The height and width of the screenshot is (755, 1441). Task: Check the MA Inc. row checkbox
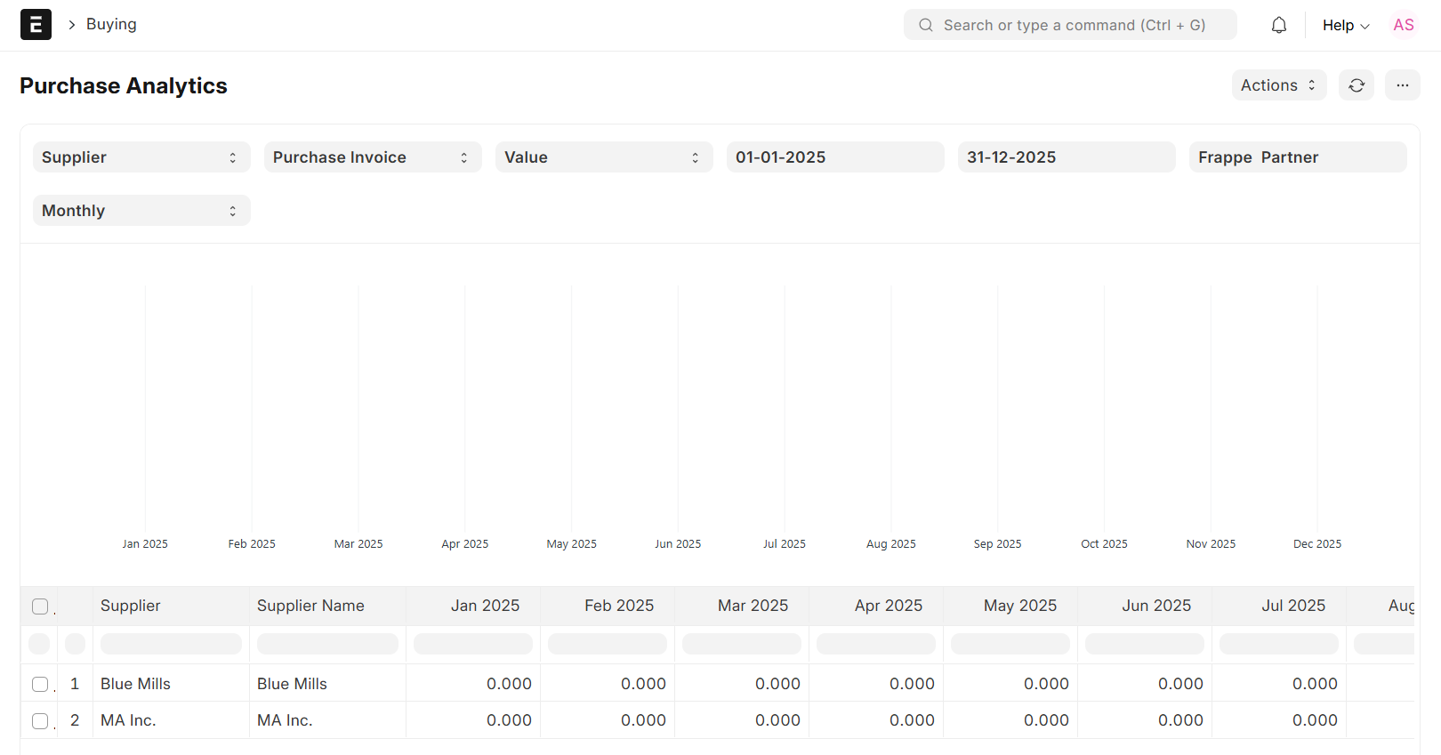click(x=40, y=720)
